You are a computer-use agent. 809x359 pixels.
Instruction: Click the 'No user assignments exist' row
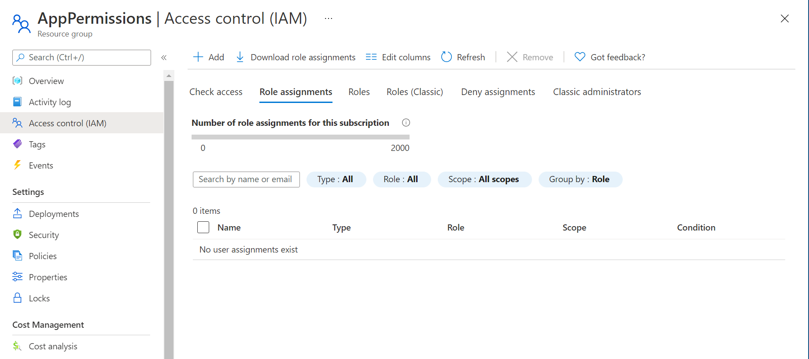pyautogui.click(x=489, y=249)
